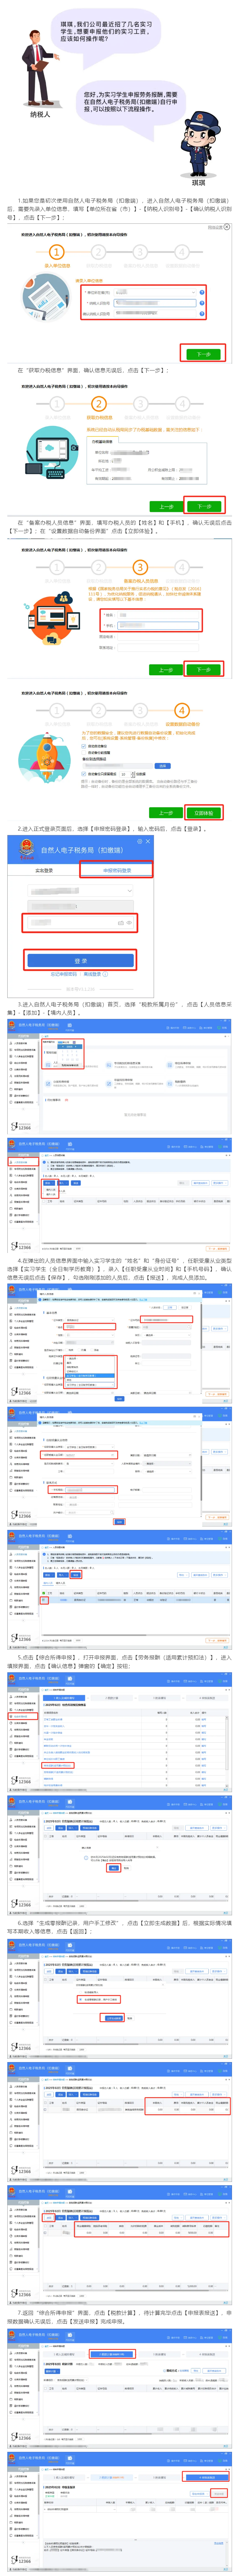This screenshot has height=2576, width=236.
Task: Click 上一步 in the 备案办税人员信息 step
Action: click(166, 670)
